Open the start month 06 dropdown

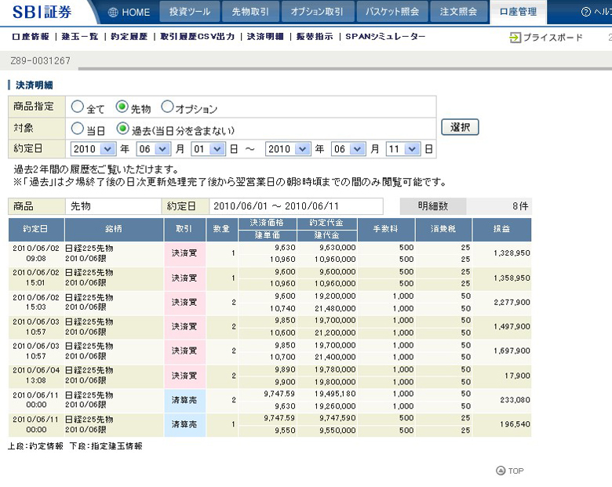click(153, 149)
